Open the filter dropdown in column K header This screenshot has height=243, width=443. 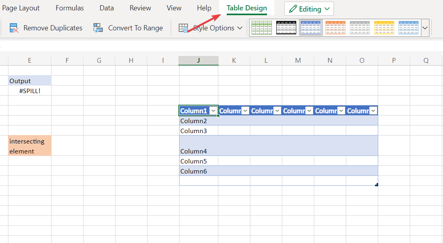click(245, 111)
